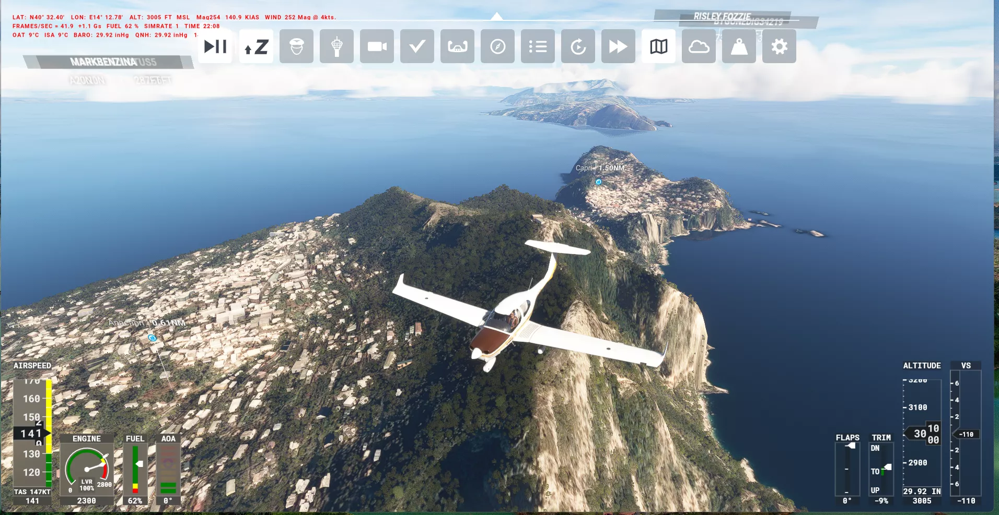Click engine RPM gauge
999x515 pixels.
point(87,469)
